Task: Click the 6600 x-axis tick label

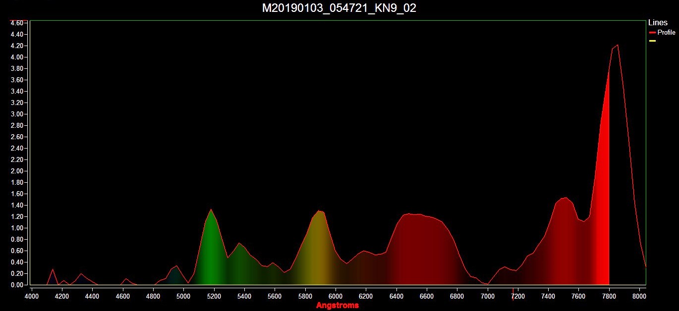Action: [427, 297]
